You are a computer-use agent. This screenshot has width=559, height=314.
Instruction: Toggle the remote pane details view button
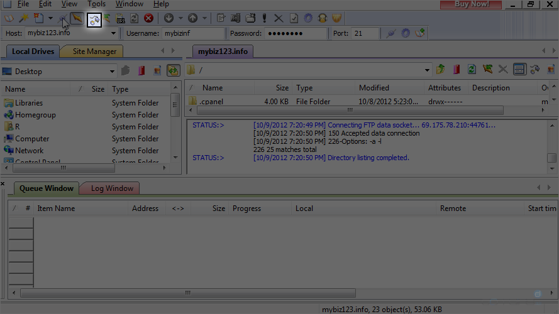tap(519, 70)
